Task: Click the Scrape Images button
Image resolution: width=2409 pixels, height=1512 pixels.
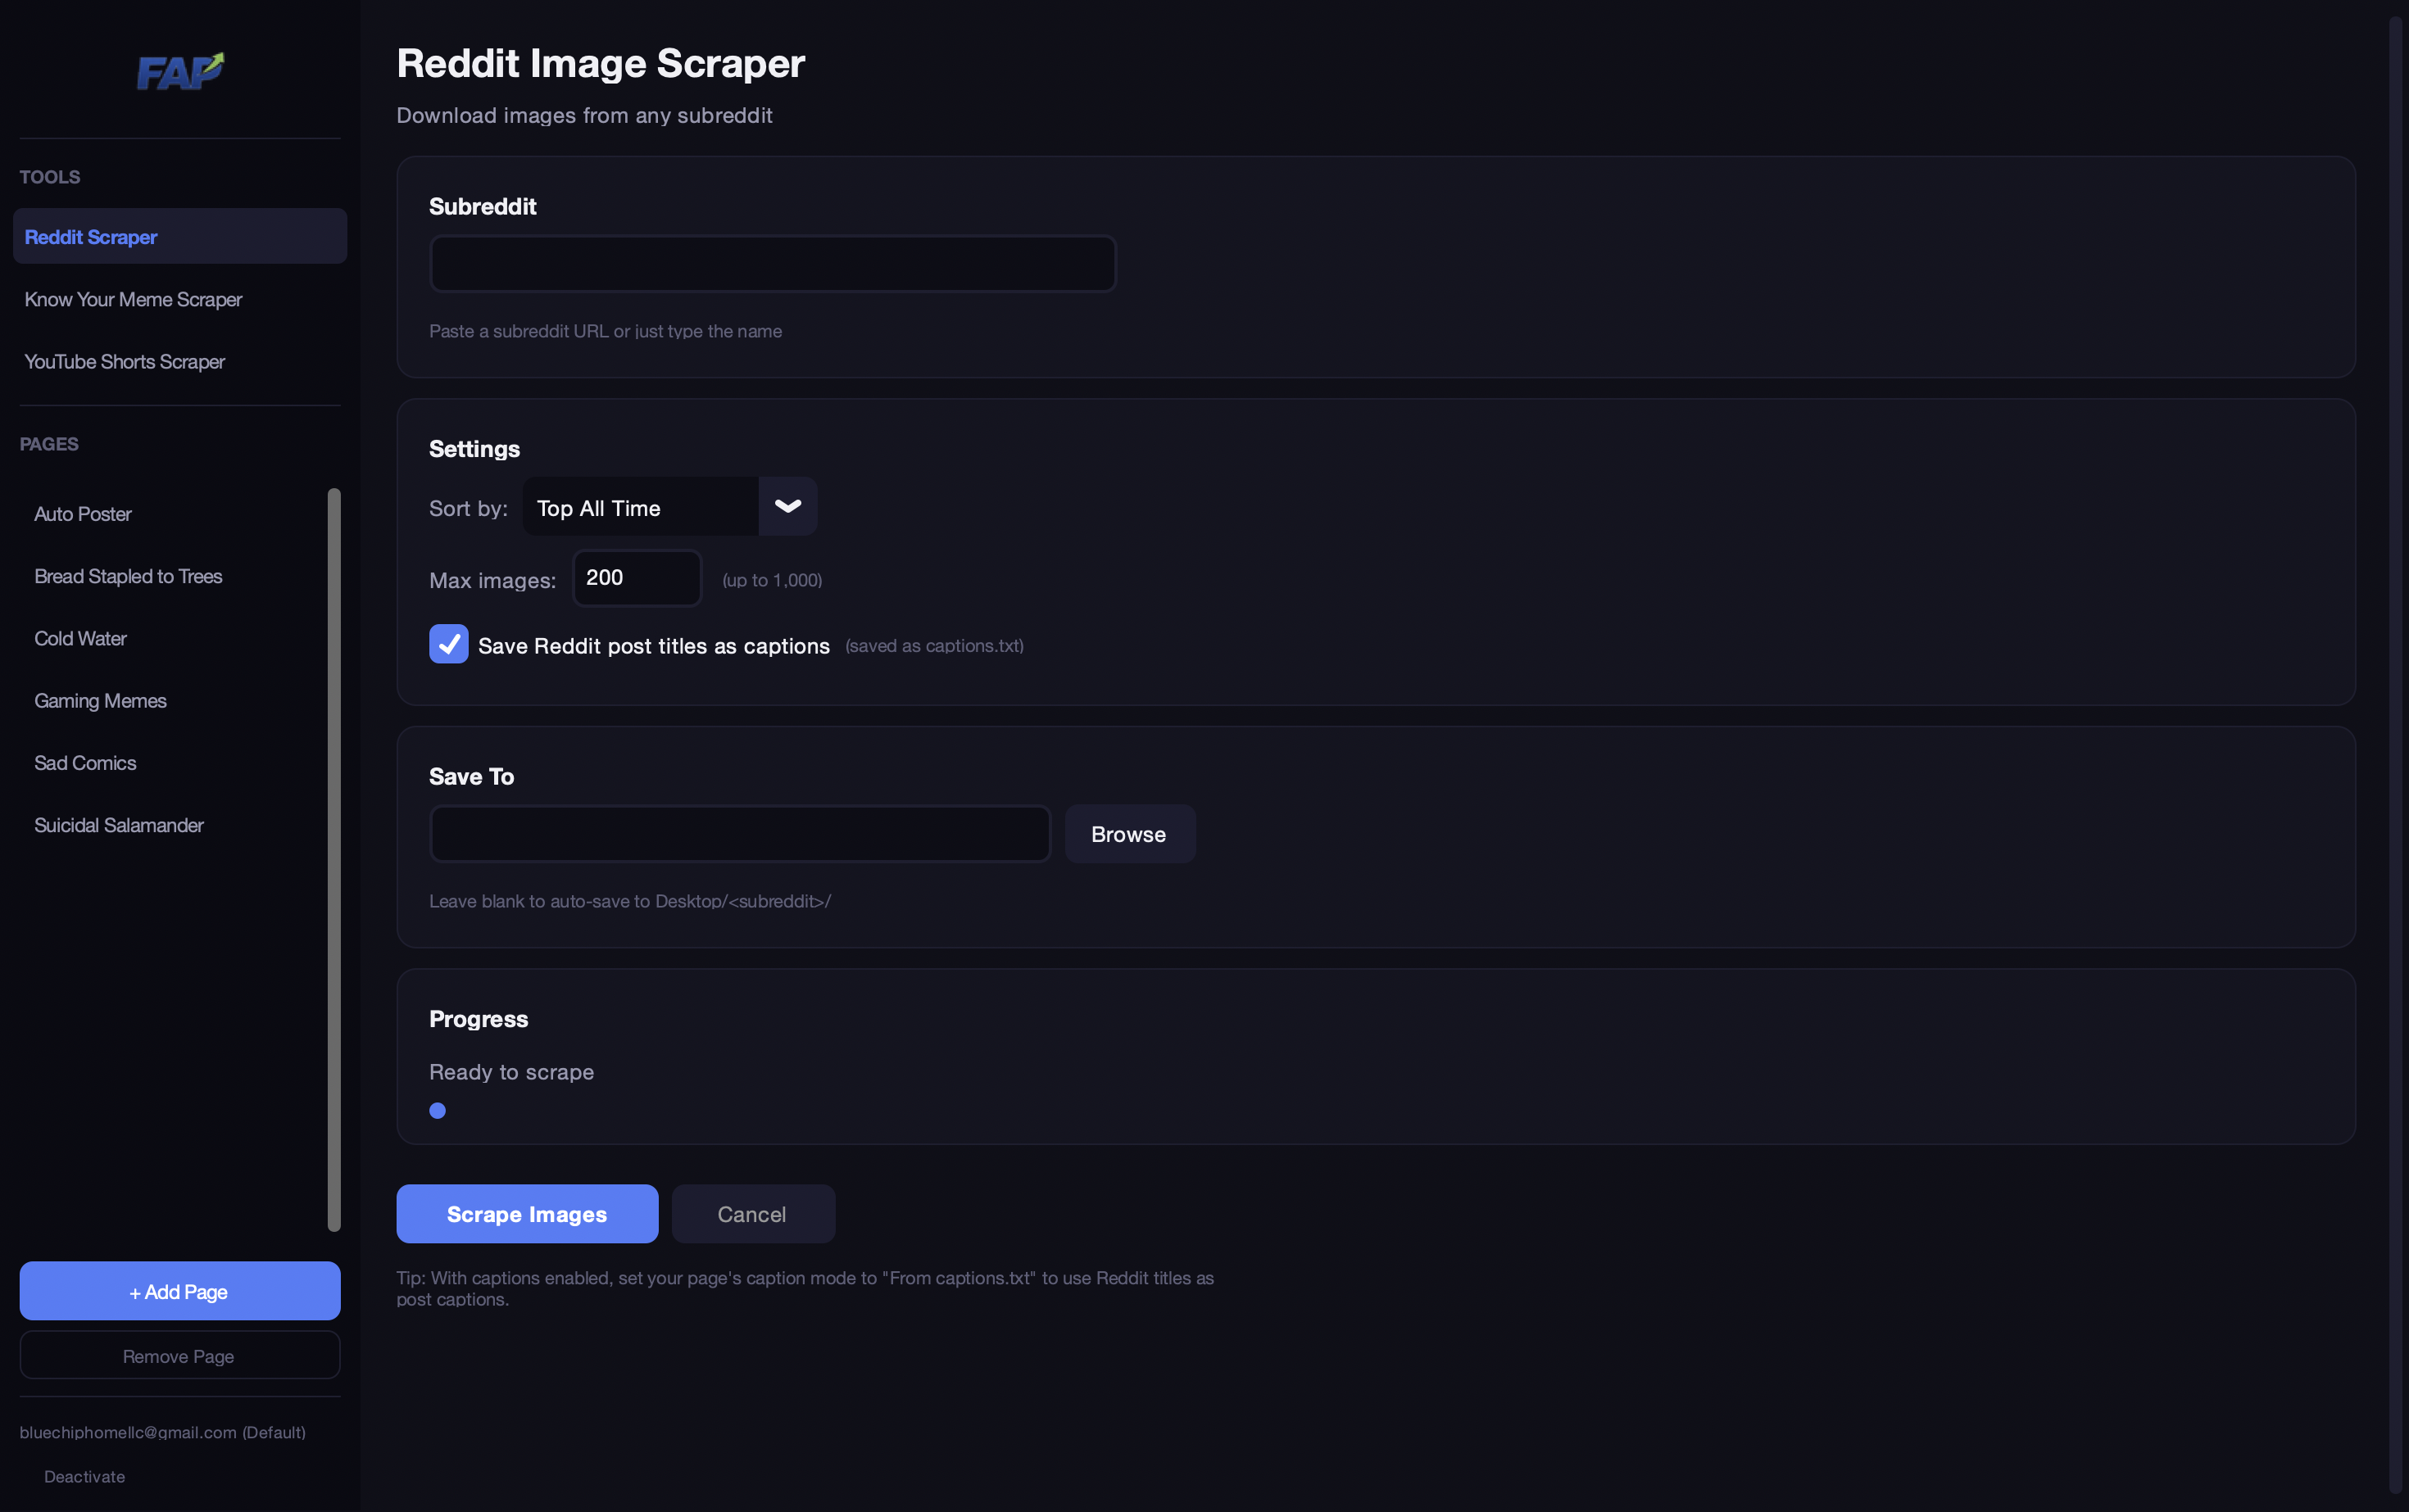Action: [526, 1213]
